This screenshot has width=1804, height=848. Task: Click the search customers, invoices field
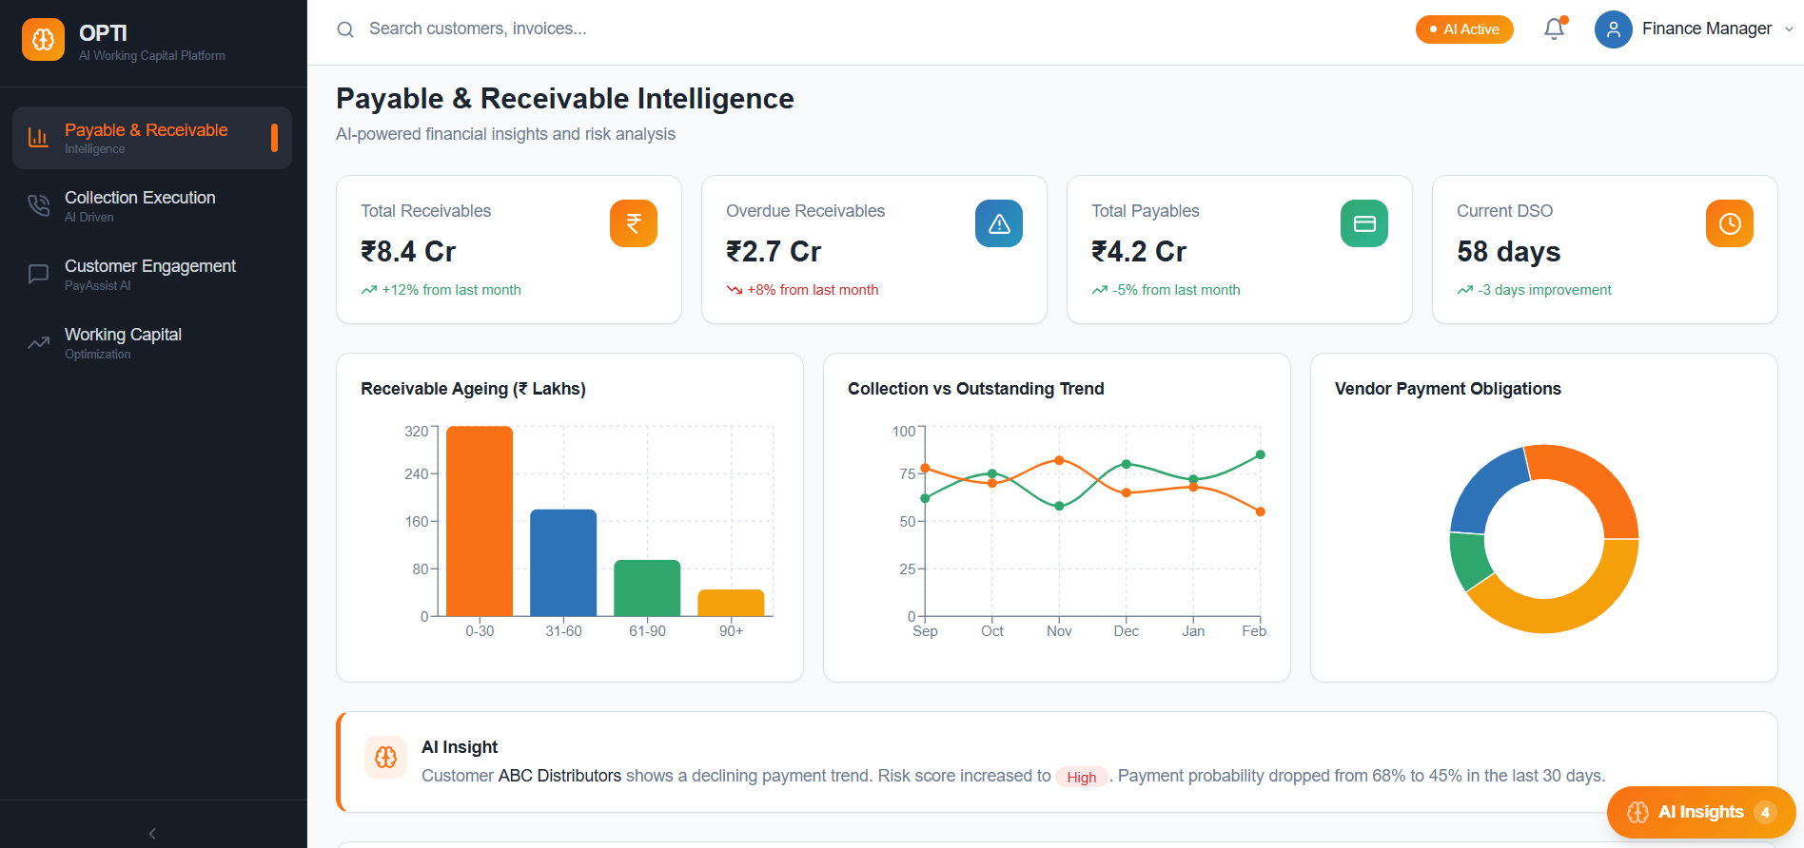(x=478, y=29)
